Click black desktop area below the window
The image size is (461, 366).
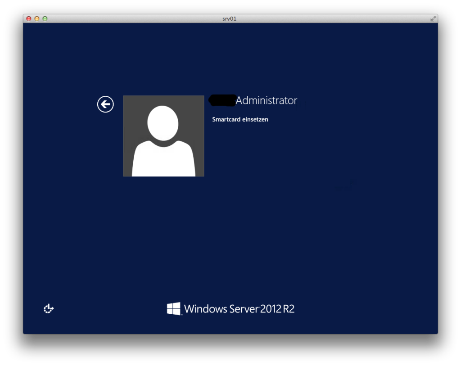click(x=230, y=351)
